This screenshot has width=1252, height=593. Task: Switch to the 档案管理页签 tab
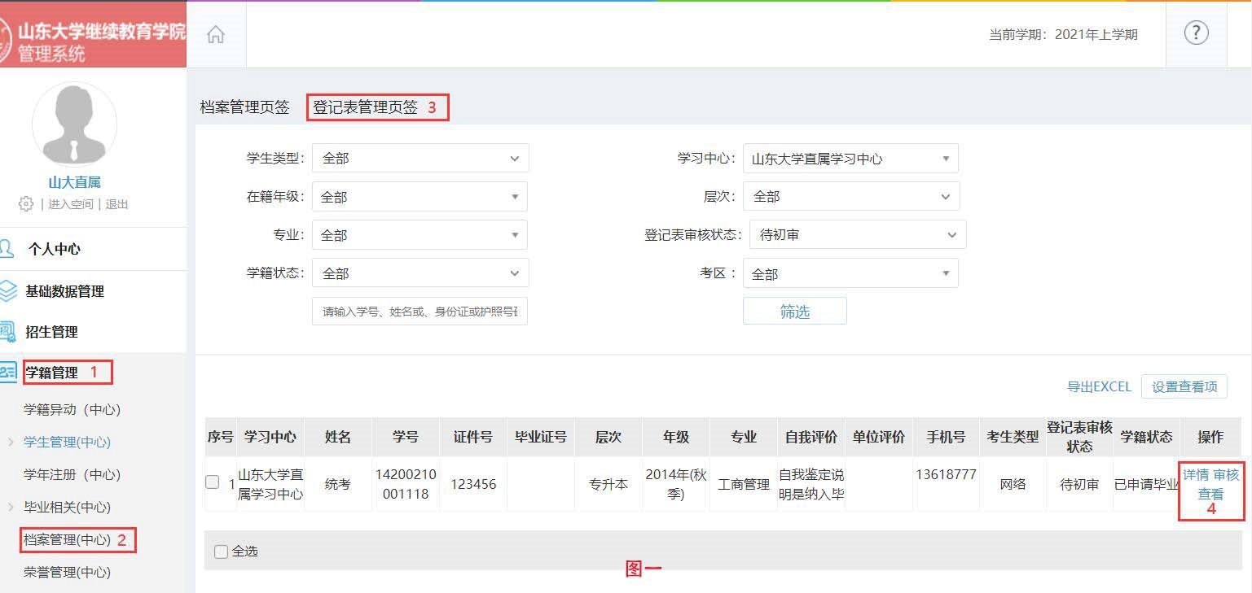pyautogui.click(x=245, y=107)
